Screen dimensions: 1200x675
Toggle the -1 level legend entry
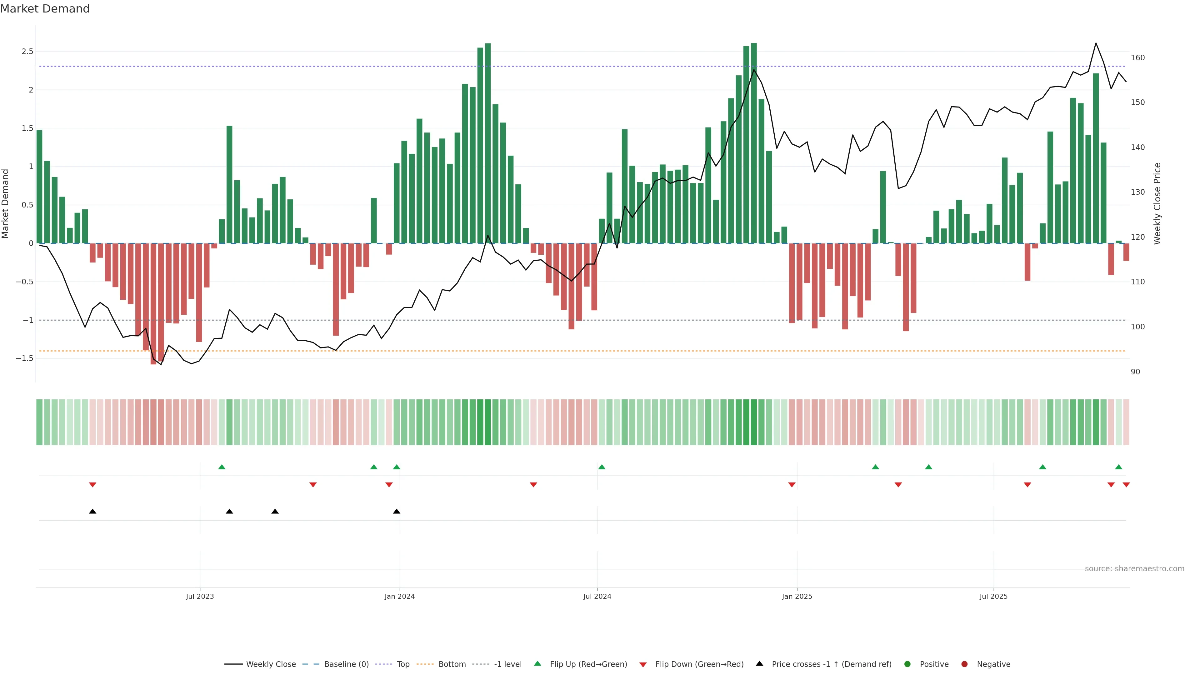pos(507,664)
